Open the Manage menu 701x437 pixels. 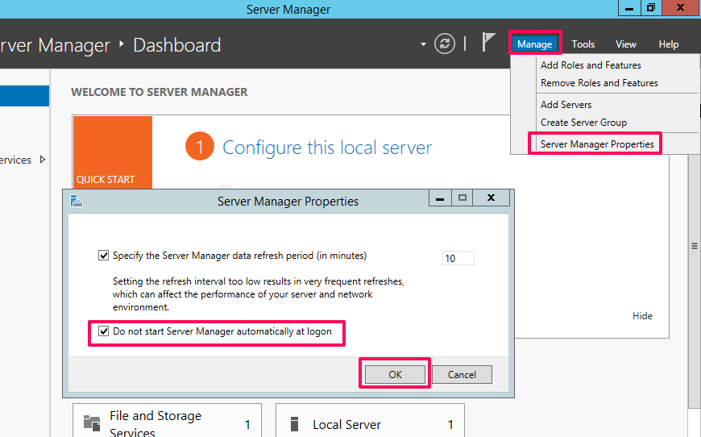click(535, 44)
